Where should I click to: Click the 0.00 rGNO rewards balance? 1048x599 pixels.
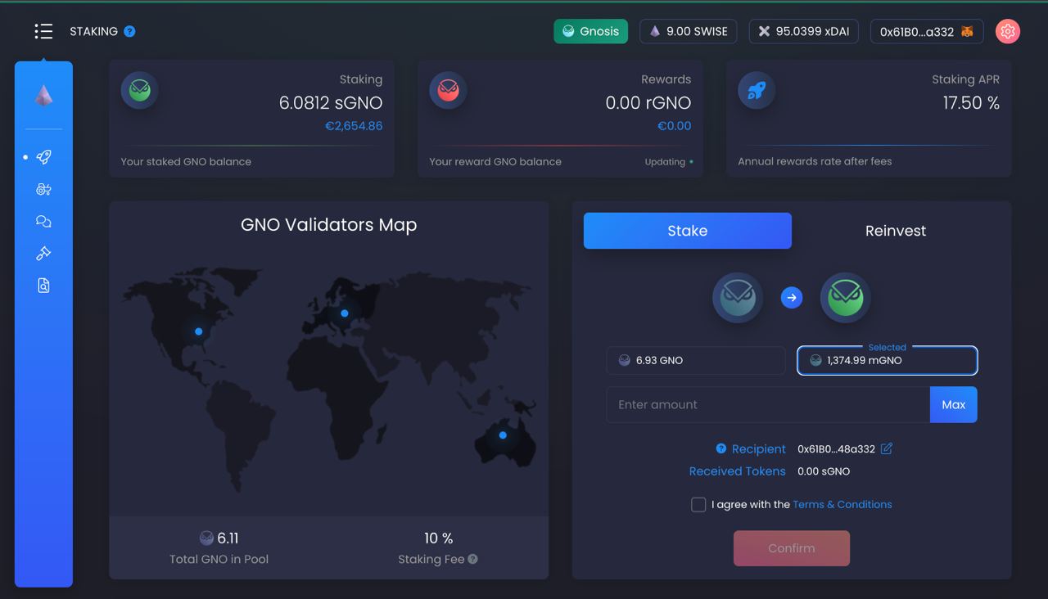point(648,103)
